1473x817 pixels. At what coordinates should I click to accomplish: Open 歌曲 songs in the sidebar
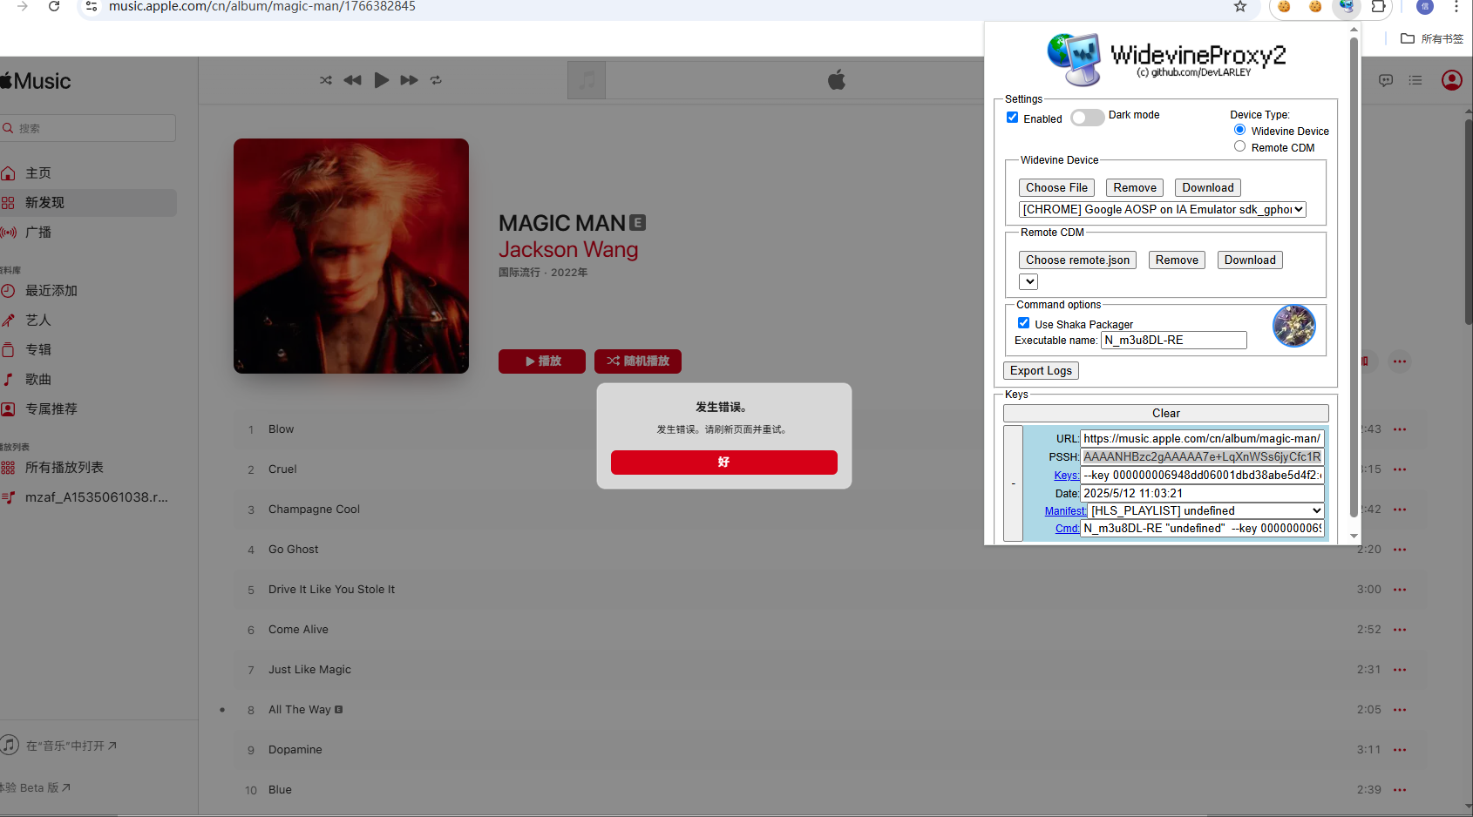pos(38,380)
